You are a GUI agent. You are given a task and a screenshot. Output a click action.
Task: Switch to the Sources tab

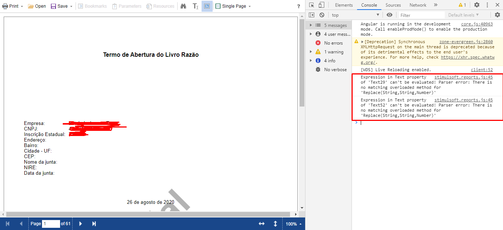click(393, 5)
